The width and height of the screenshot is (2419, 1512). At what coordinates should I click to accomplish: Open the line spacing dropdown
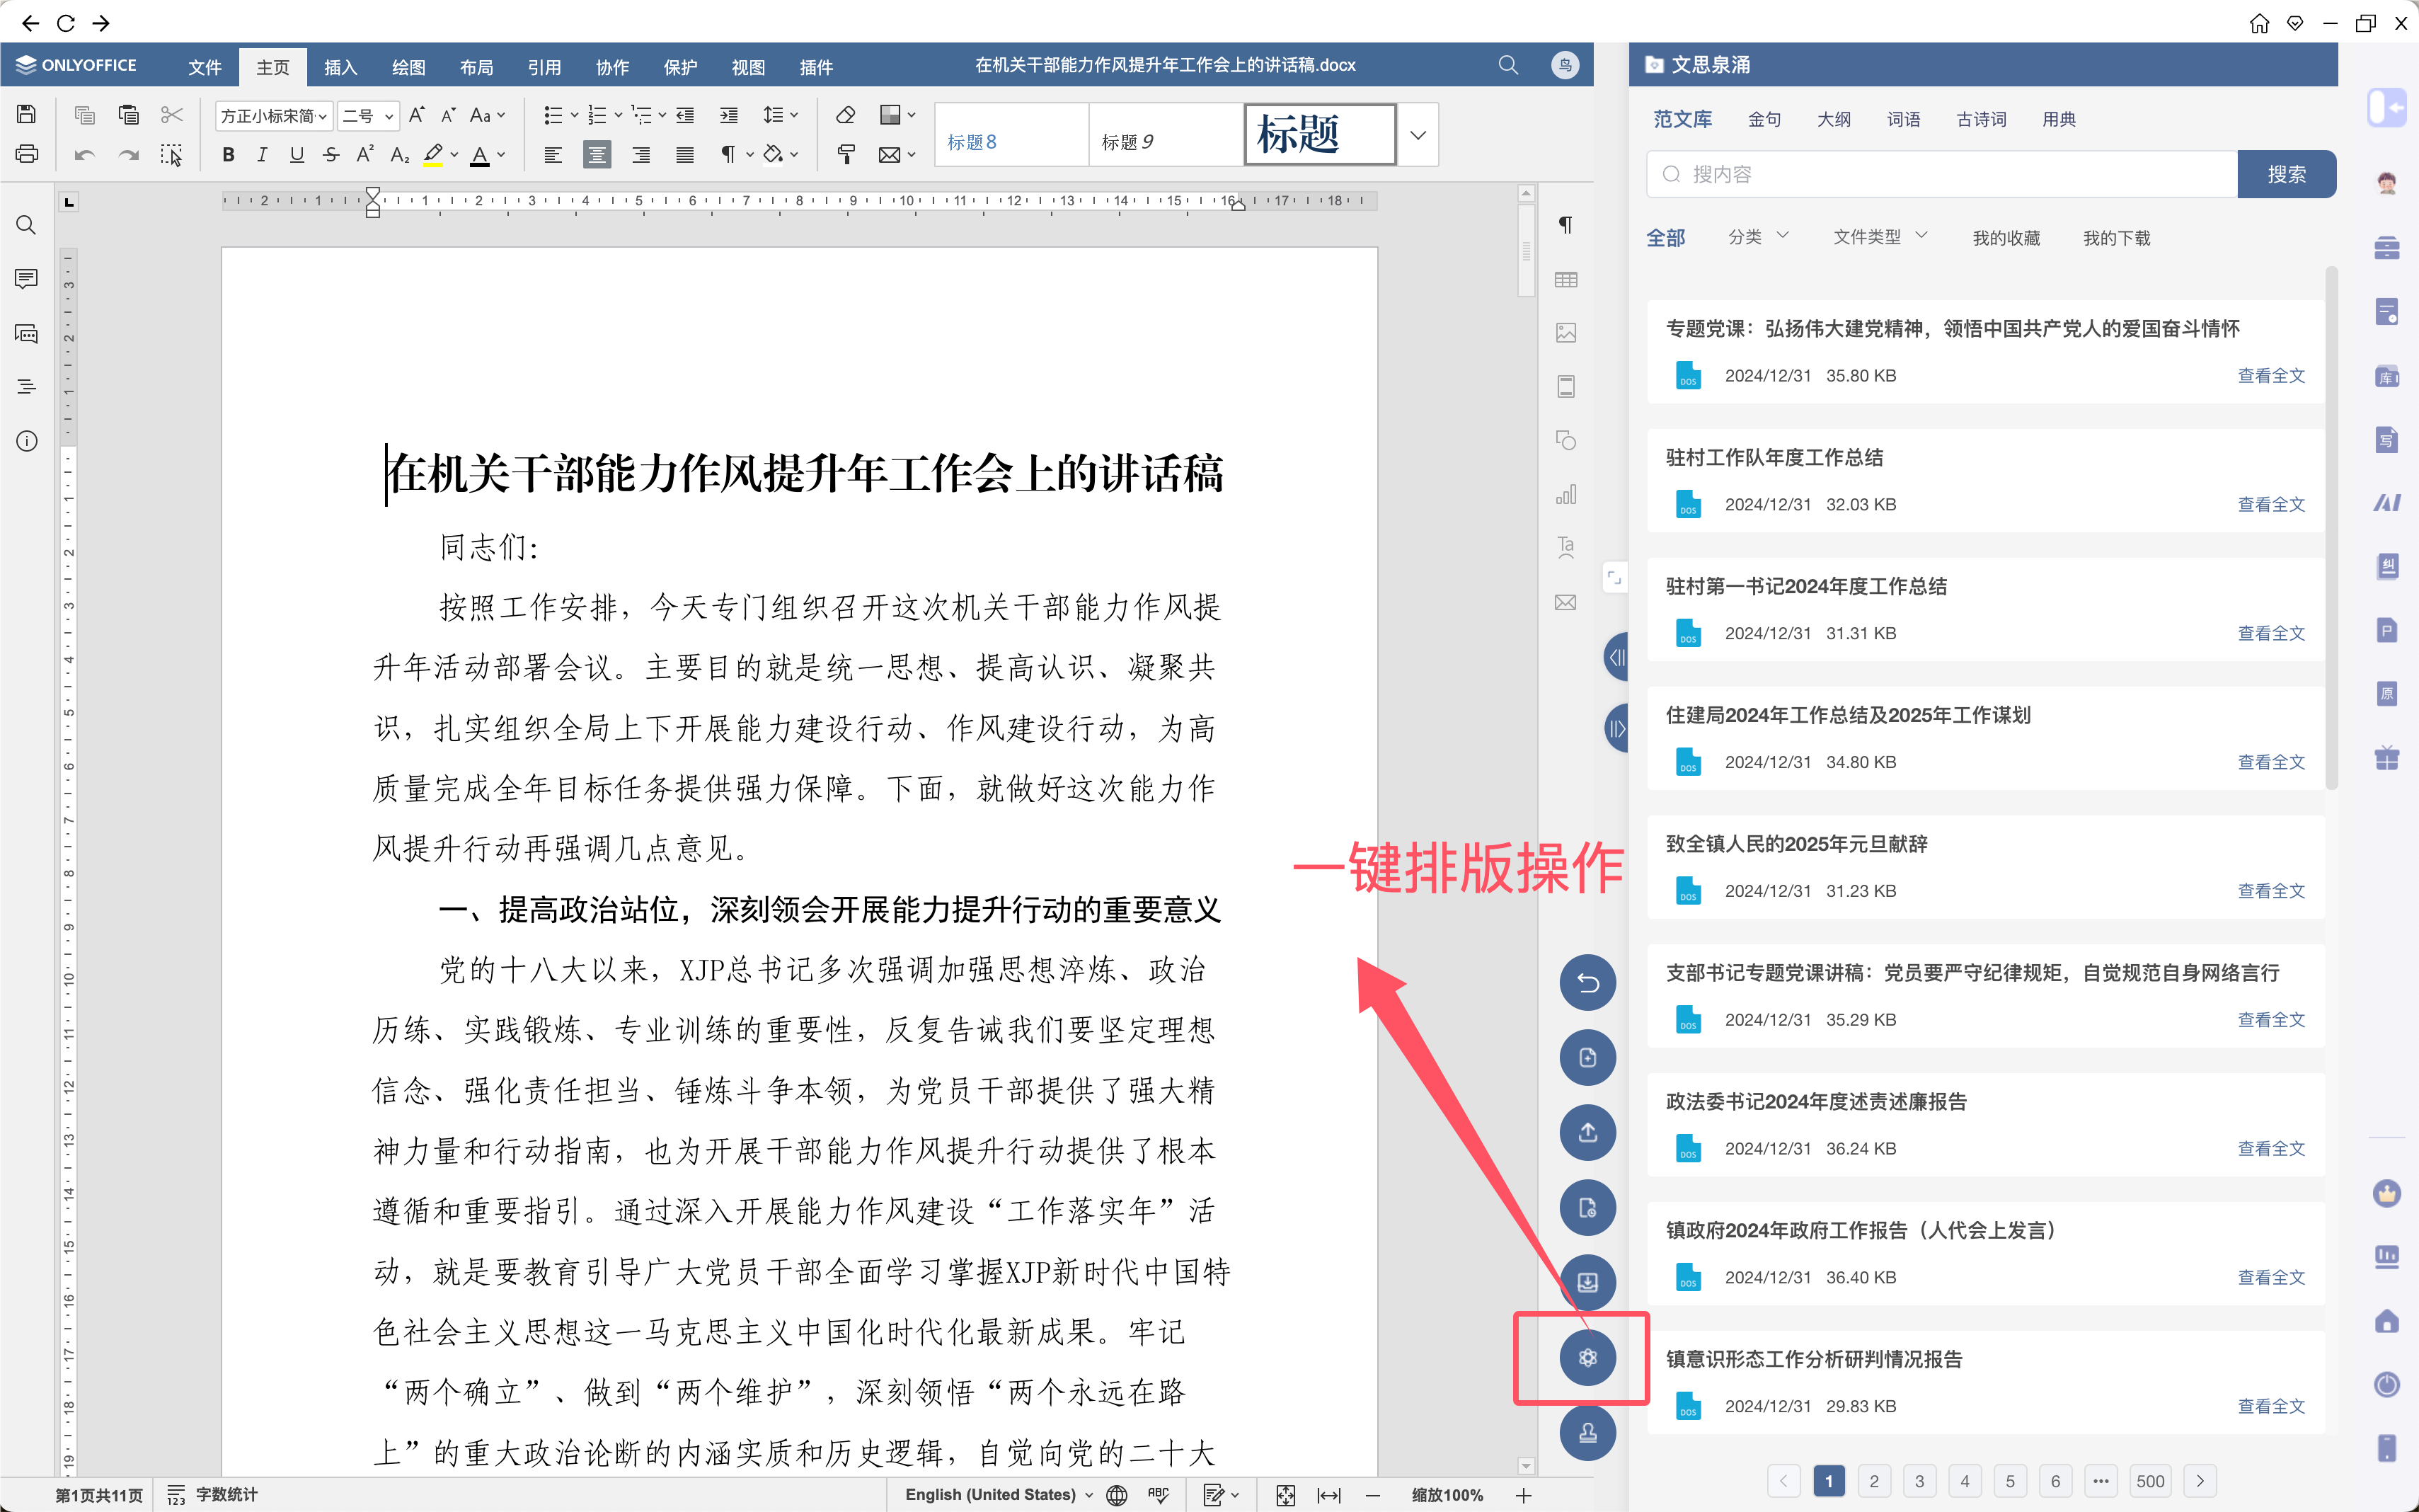pyautogui.click(x=781, y=115)
